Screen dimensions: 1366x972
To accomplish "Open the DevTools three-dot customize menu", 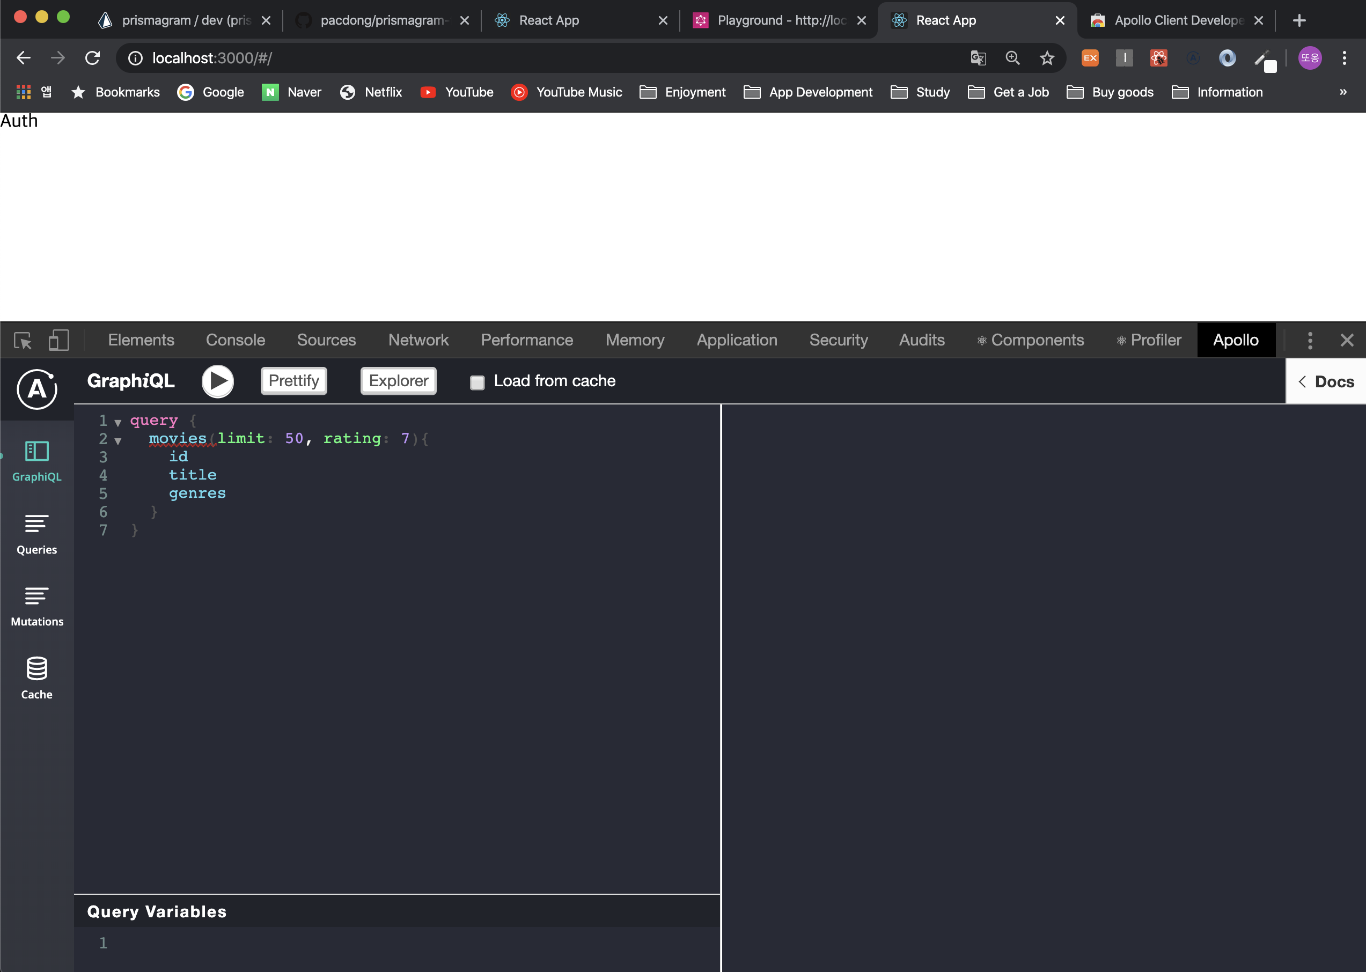I will (1310, 341).
